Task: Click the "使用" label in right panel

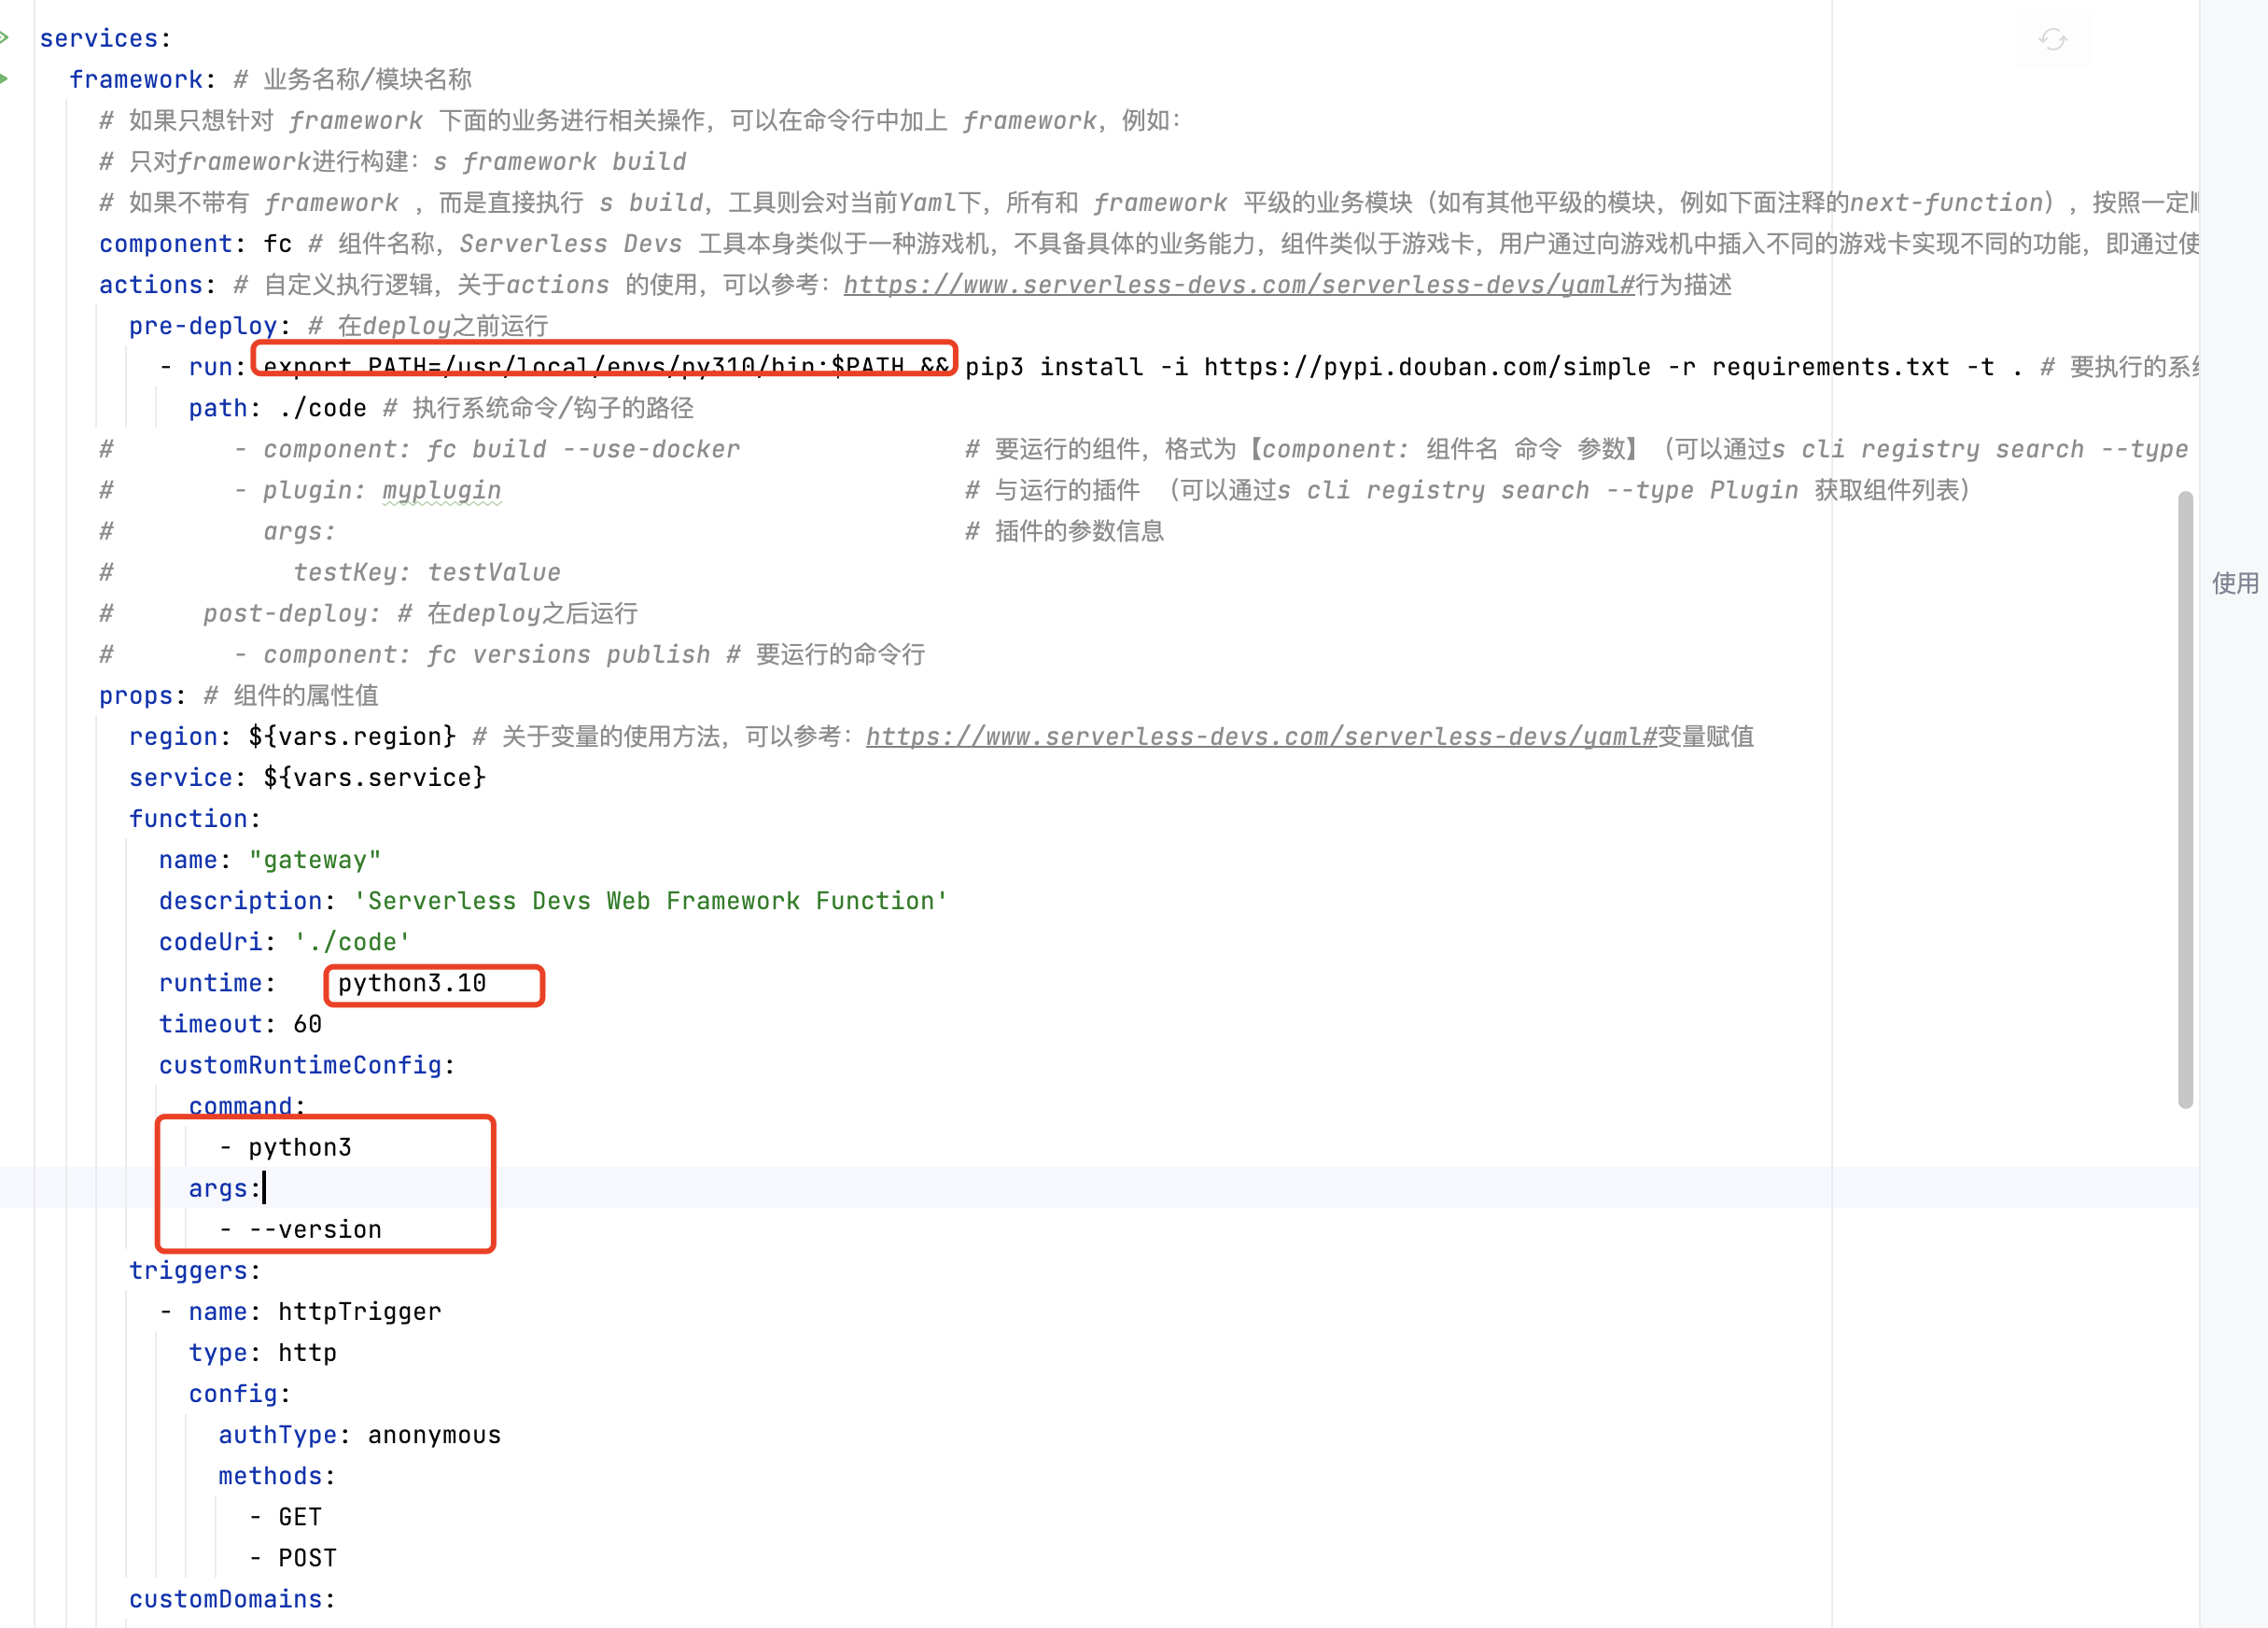Action: click(x=2235, y=583)
